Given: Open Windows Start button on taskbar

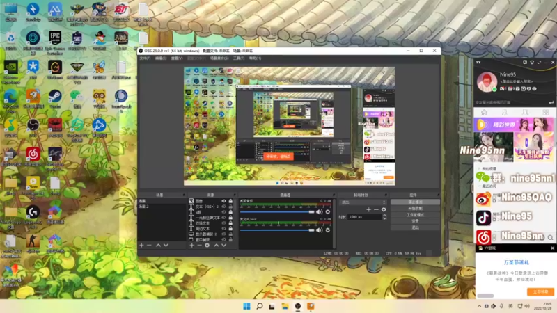Looking at the screenshot, I should coord(246,306).
